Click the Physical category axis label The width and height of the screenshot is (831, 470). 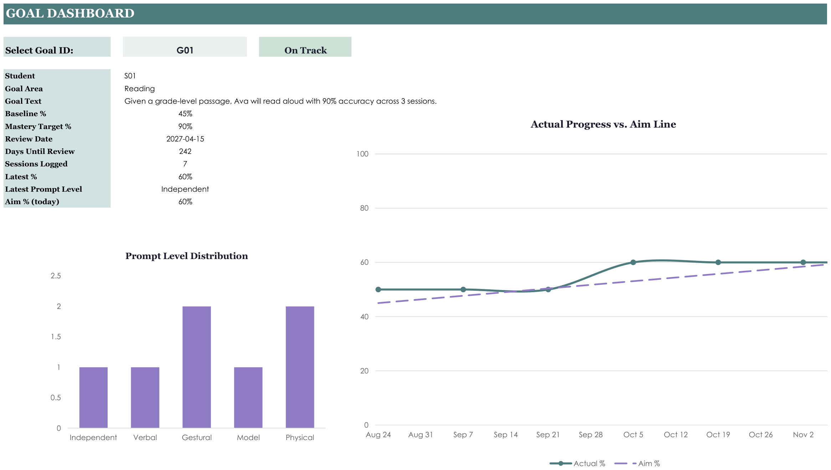point(300,438)
